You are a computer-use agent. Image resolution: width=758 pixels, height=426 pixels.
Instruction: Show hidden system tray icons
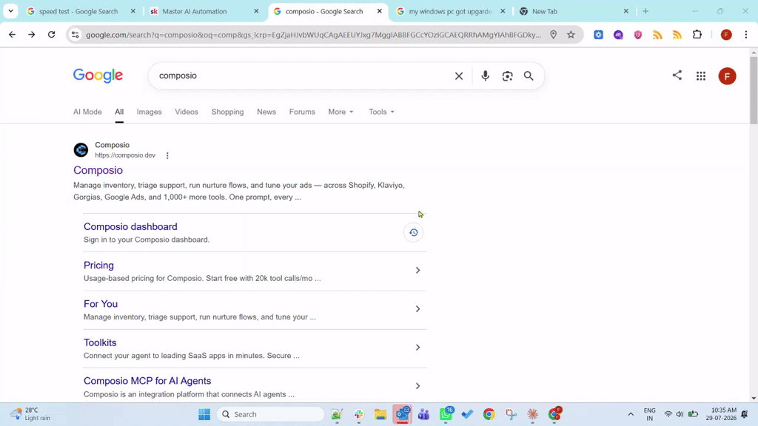pyautogui.click(x=631, y=414)
